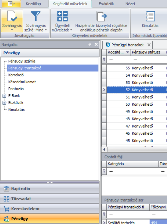Open Ügyviteli műveletek calculator icon
The image size is (167, 224).
(62, 17)
